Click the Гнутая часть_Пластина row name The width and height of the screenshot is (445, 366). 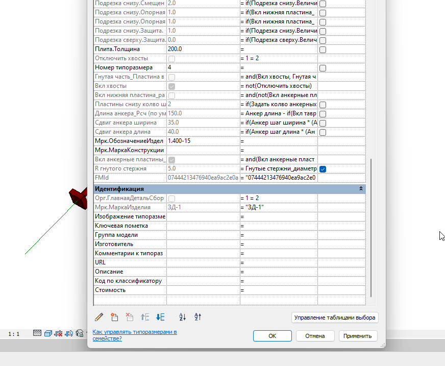(130, 77)
